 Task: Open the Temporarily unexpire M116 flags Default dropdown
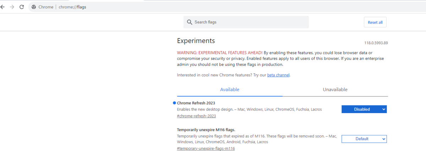(x=364, y=139)
